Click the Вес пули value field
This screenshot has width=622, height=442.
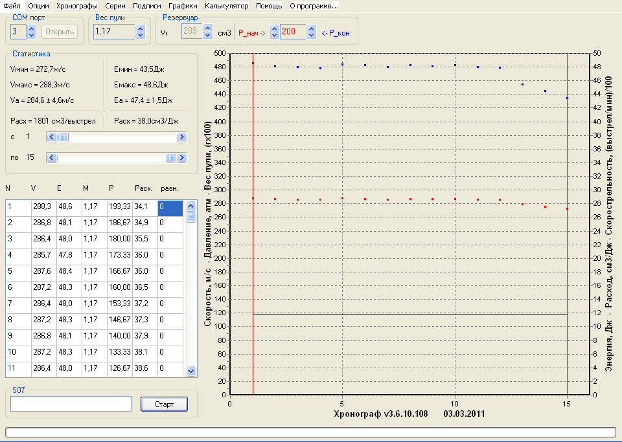(x=114, y=32)
